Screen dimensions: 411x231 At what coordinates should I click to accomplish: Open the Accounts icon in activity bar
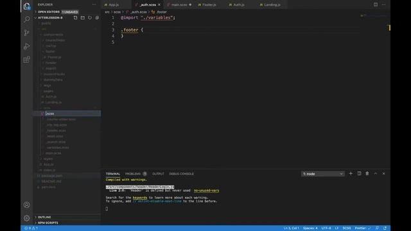tap(27, 205)
